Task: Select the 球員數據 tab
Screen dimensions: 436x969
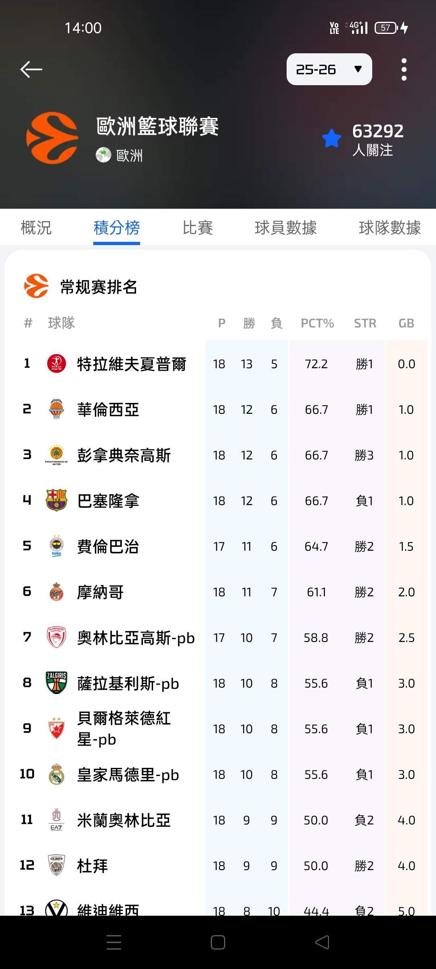Action: (285, 228)
